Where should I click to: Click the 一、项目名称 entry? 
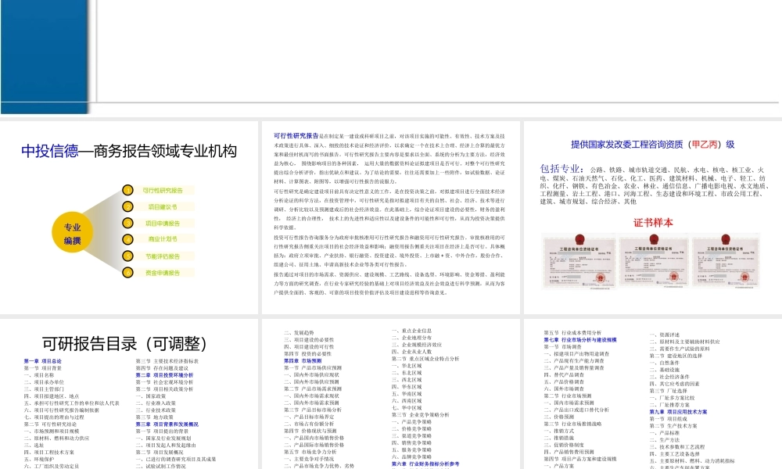point(39,374)
